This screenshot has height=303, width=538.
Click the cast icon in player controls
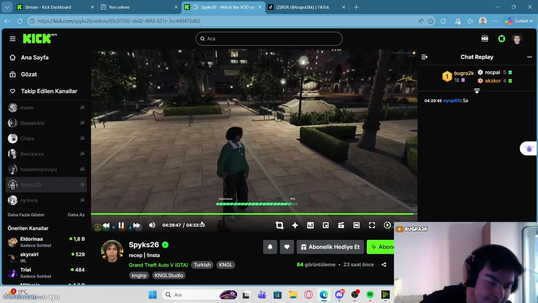[341, 226]
